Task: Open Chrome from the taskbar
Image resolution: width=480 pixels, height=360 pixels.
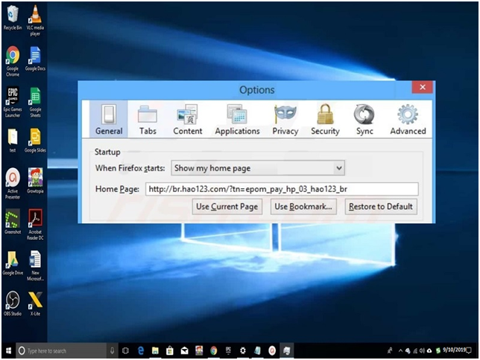Action: point(214,350)
